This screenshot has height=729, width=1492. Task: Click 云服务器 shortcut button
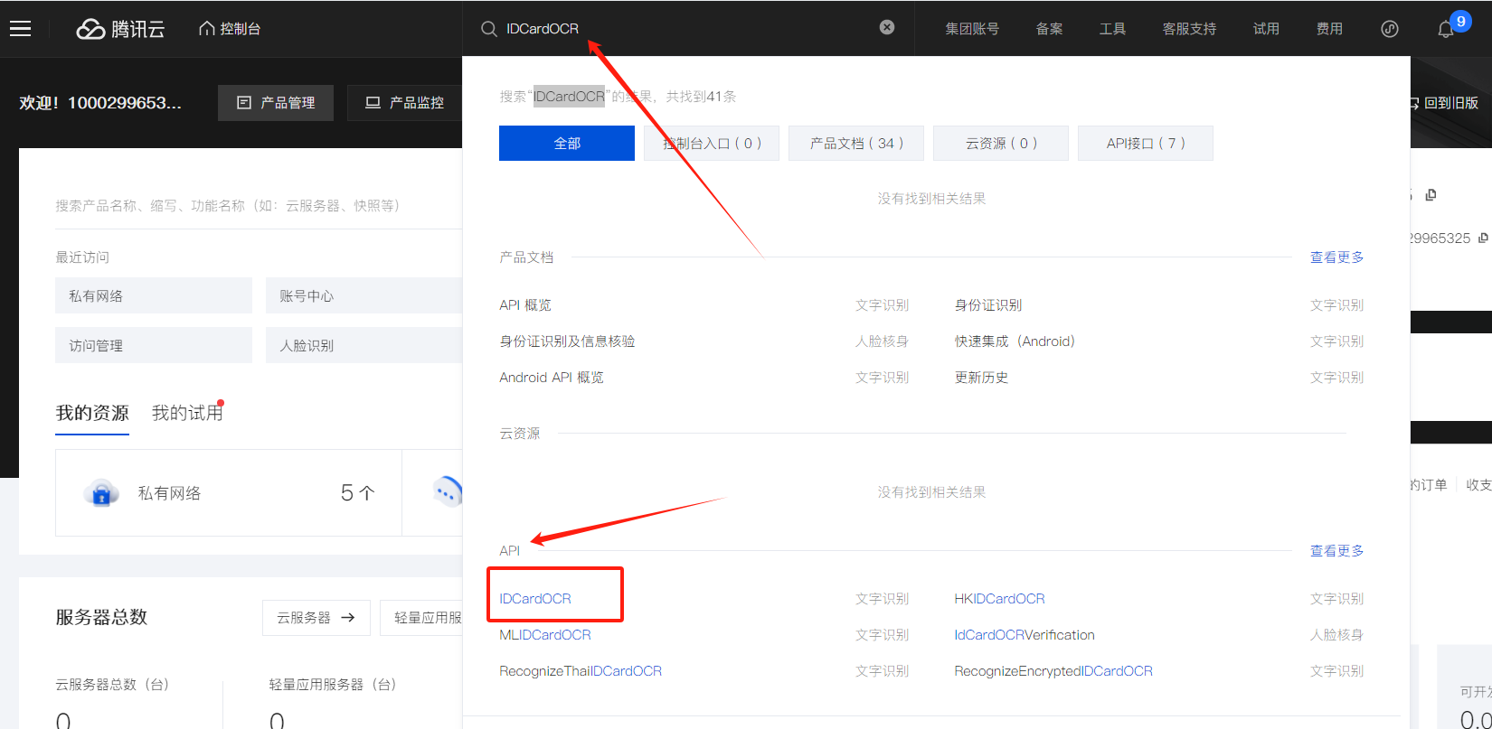click(x=316, y=618)
